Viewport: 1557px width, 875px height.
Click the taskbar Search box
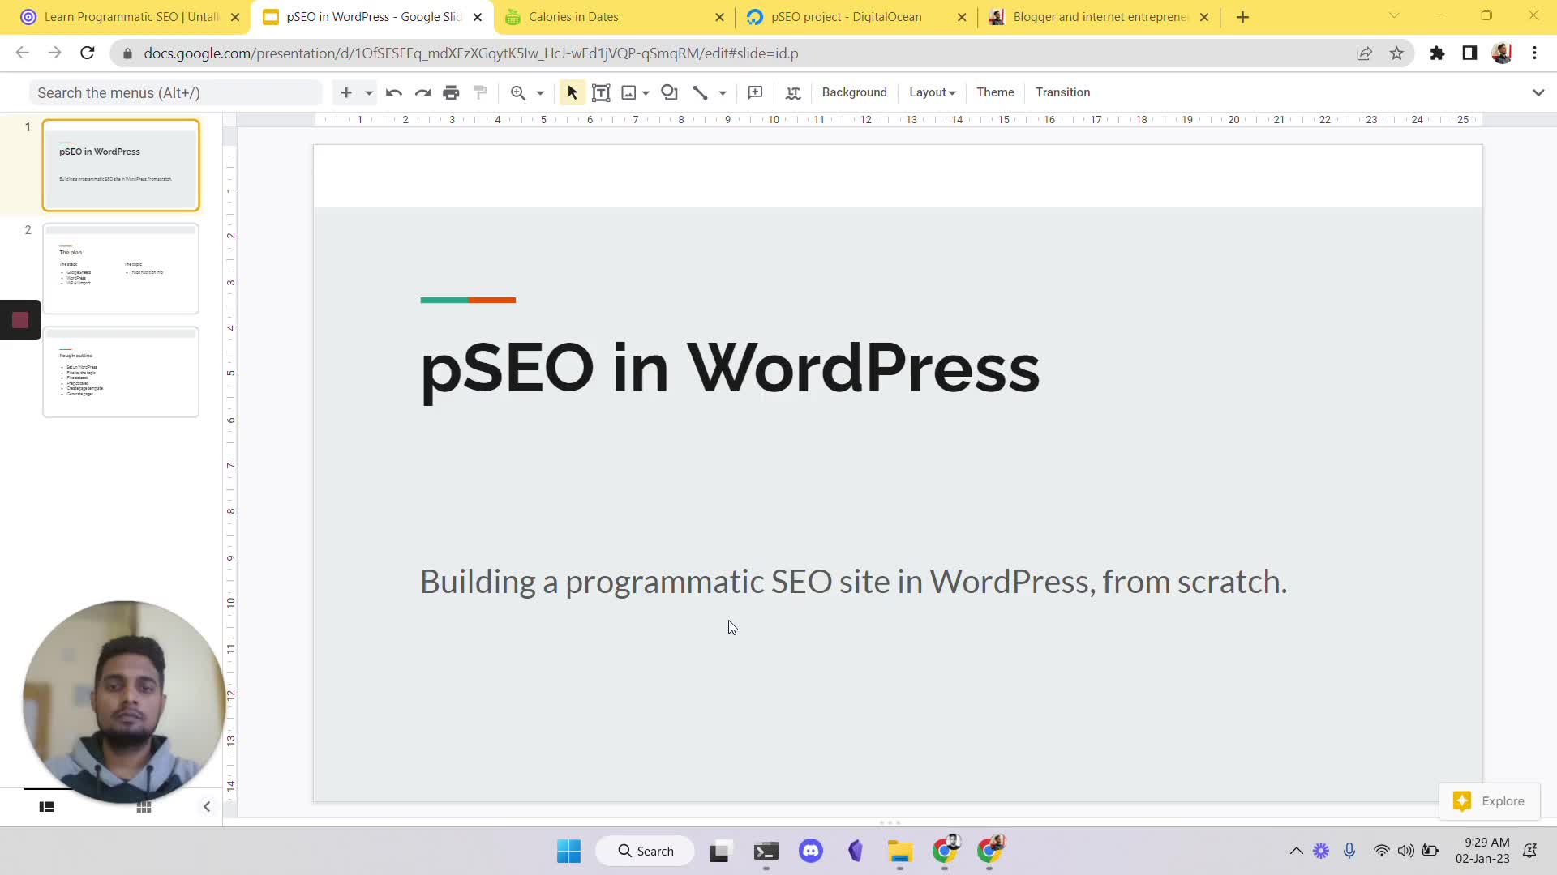(x=646, y=851)
